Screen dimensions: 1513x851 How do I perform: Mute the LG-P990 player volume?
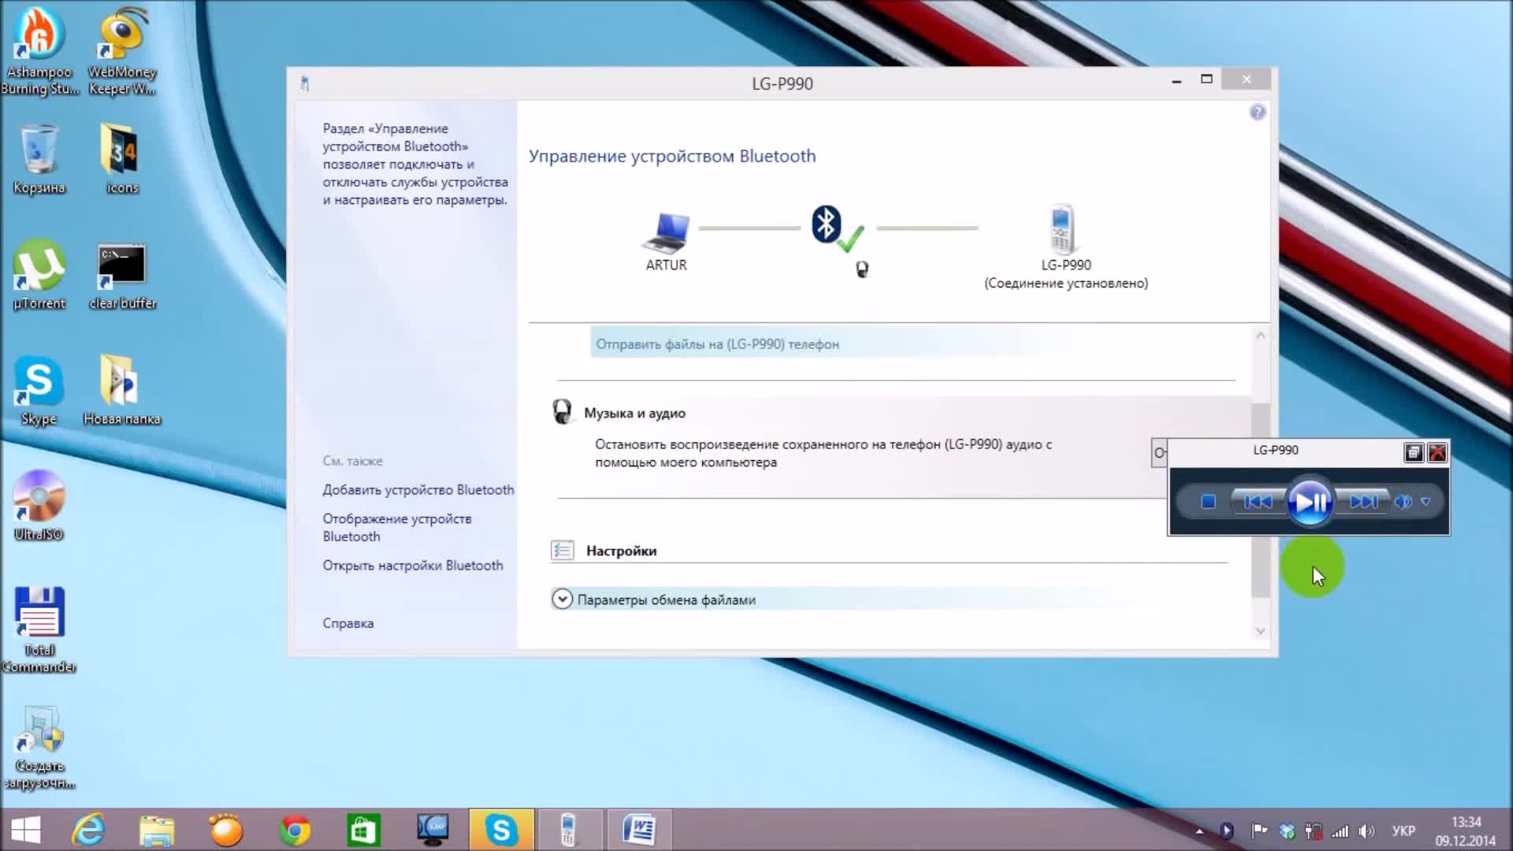(x=1403, y=502)
